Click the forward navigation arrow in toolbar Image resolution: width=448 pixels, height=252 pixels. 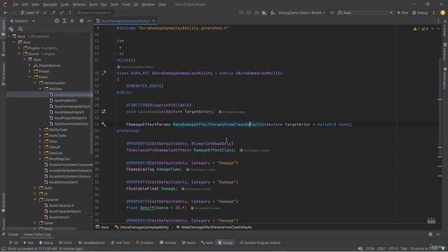pos(13,13)
